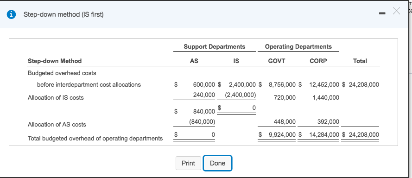Click the Print button

point(189,163)
